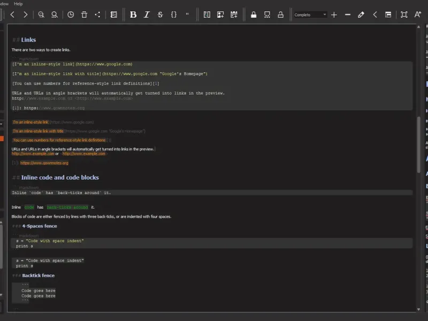The image size is (428, 321).
Task: Toggle the outlined lock icon
Action: (280, 14)
